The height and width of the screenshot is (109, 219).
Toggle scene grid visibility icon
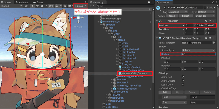[57, 6]
